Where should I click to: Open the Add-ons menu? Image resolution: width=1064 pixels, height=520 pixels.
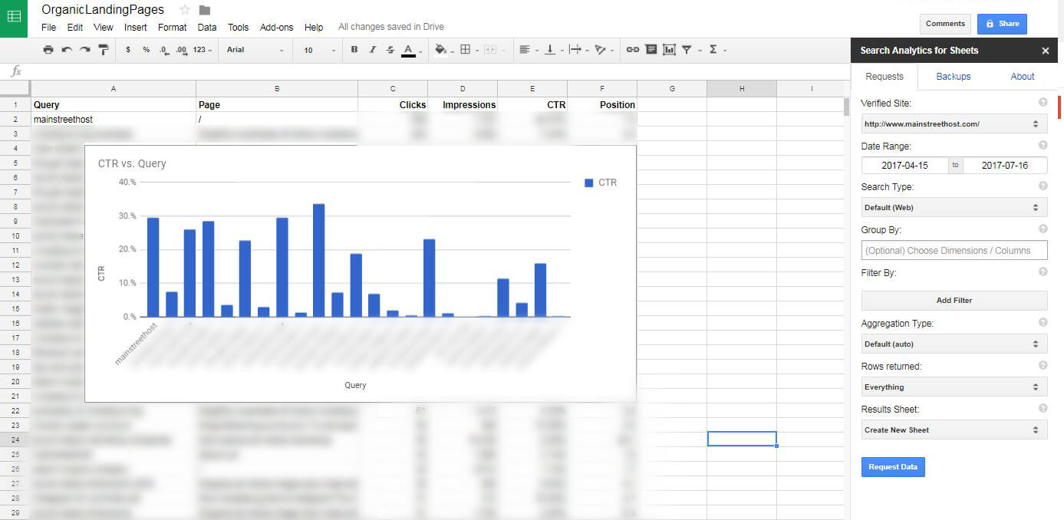276,27
